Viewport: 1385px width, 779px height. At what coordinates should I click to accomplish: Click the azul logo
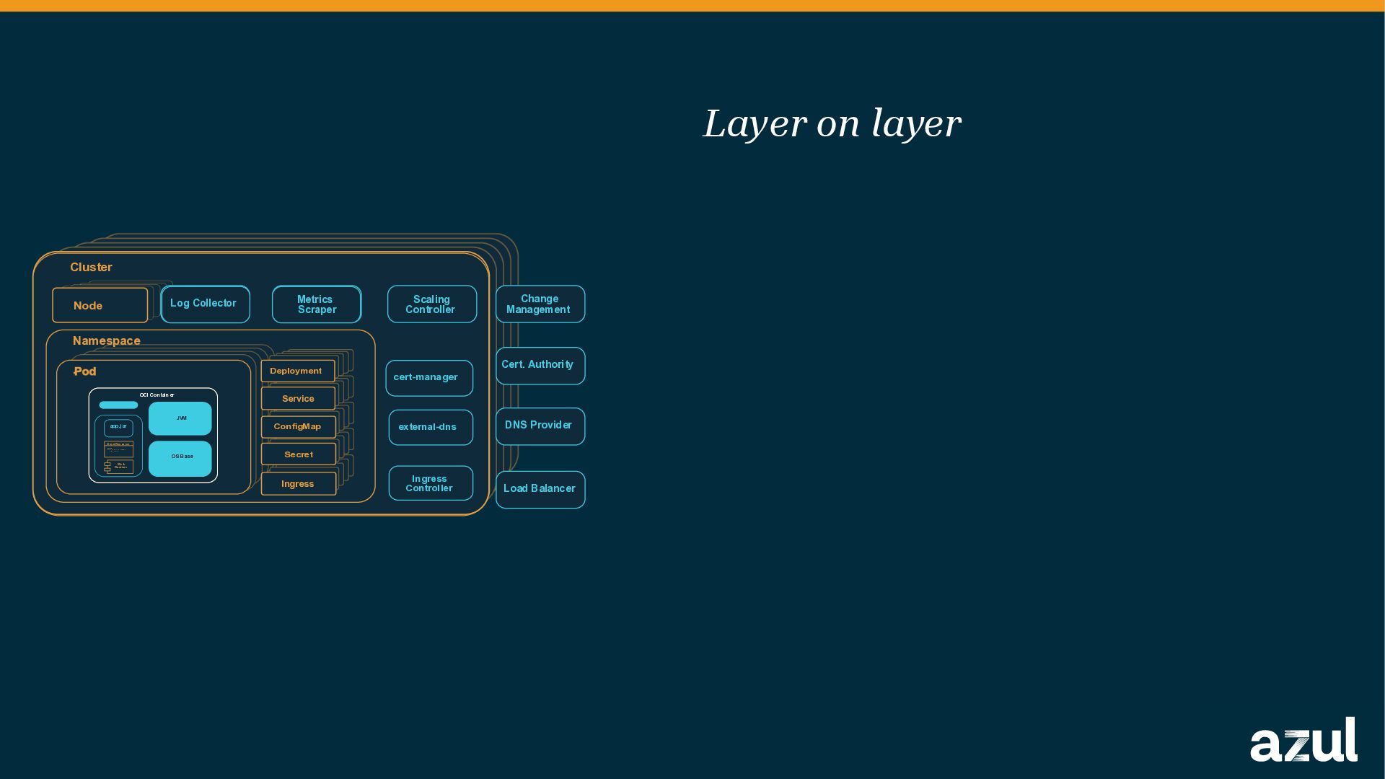[1303, 740]
